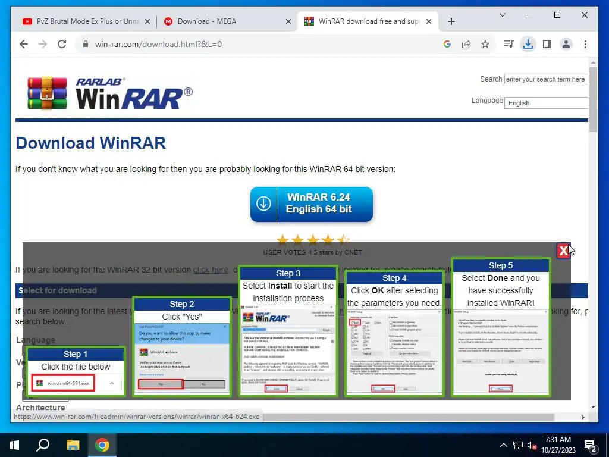Viewport: 609px width, 457px height.
Task: View site information lock icon
Action: pyautogui.click(x=86, y=44)
